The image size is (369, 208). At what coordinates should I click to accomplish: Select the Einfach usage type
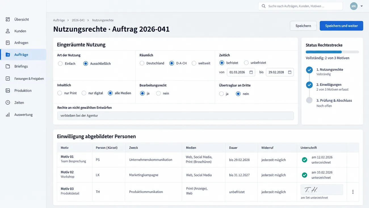60,64
